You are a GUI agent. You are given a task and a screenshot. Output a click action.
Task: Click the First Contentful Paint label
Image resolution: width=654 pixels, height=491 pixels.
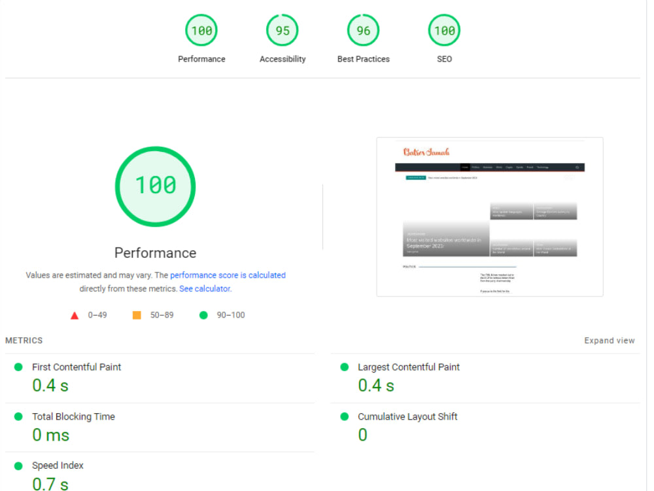pyautogui.click(x=77, y=367)
